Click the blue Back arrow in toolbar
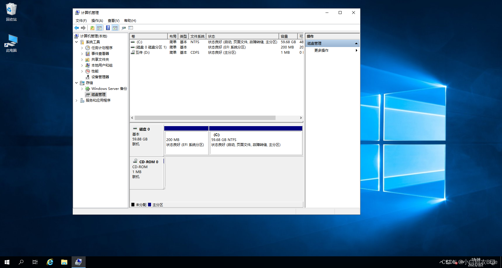Image resolution: width=502 pixels, height=268 pixels. point(77,28)
